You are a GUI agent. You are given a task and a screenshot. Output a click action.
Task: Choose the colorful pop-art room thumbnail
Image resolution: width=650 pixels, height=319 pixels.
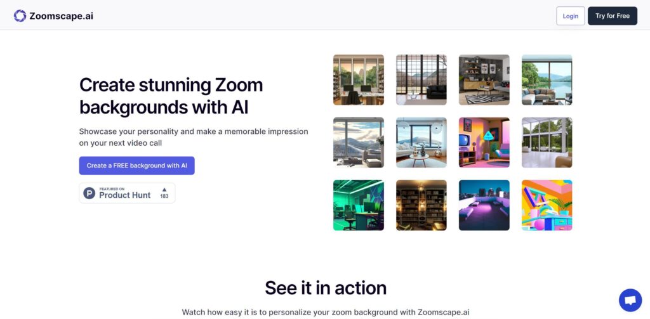coord(547,205)
